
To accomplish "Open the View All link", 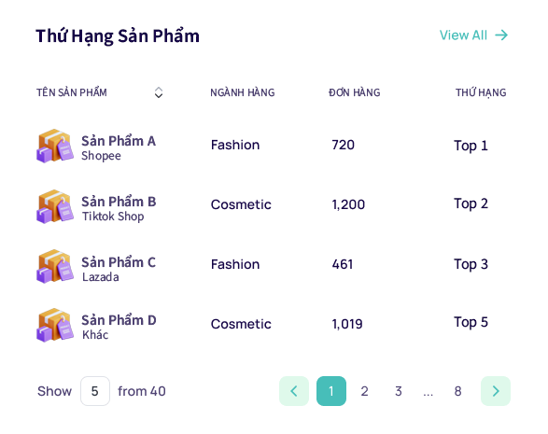I will click(x=473, y=35).
